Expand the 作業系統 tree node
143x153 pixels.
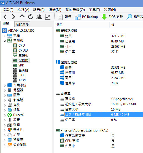point(5,85)
